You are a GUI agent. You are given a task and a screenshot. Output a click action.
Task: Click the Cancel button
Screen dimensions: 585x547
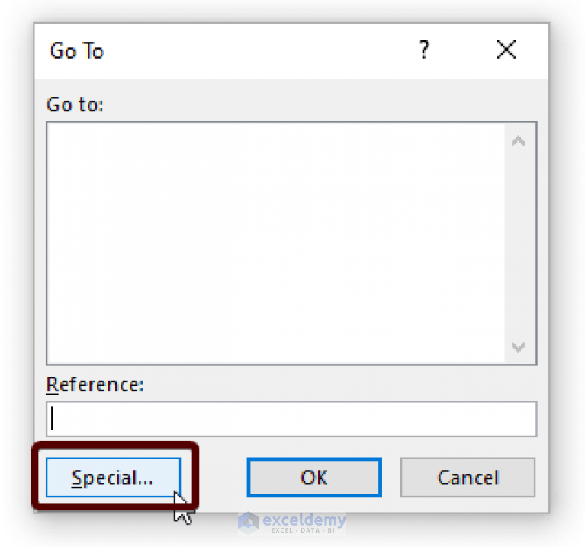tap(468, 478)
